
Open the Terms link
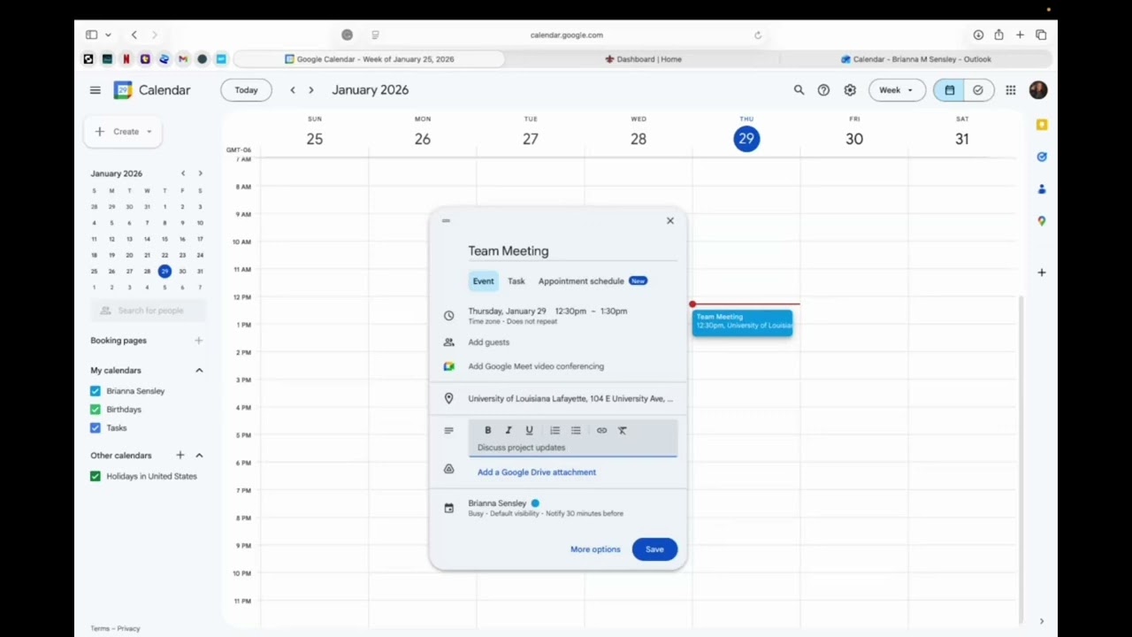[99, 629]
